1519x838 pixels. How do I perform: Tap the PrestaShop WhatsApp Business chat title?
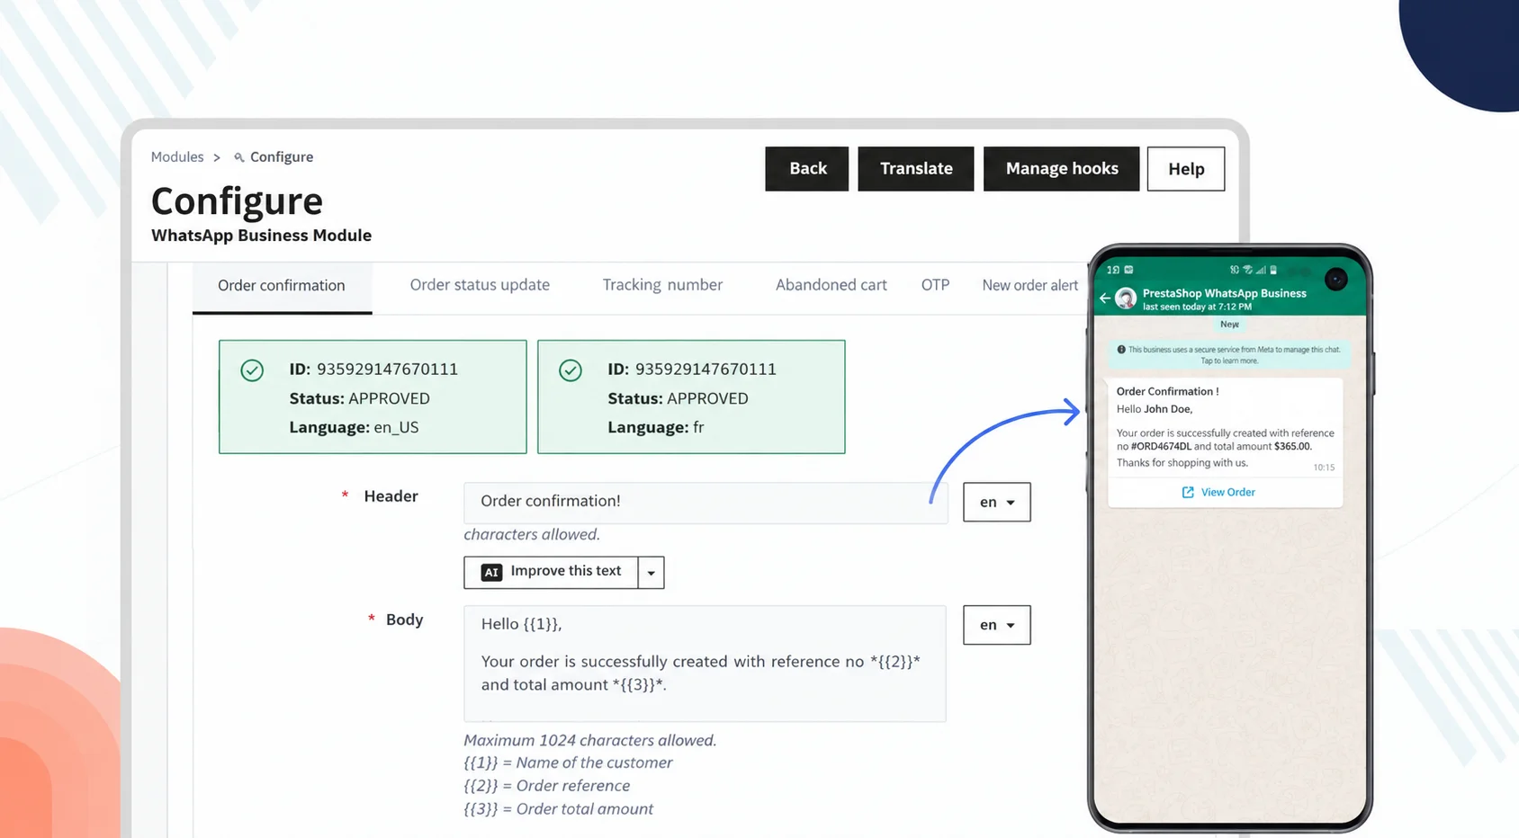[x=1224, y=293]
